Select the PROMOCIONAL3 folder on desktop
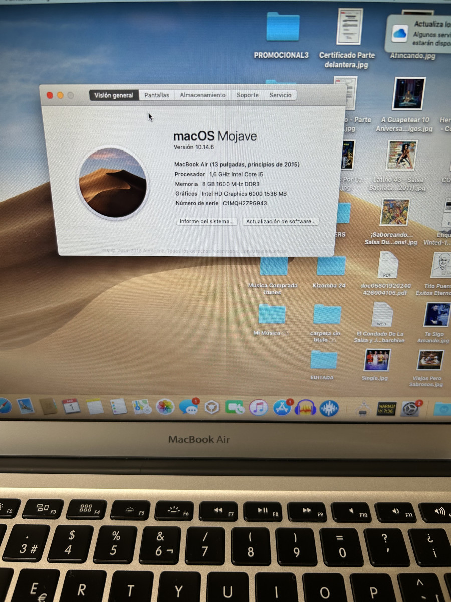Screen dimensions: 451x602 pyautogui.click(x=282, y=27)
